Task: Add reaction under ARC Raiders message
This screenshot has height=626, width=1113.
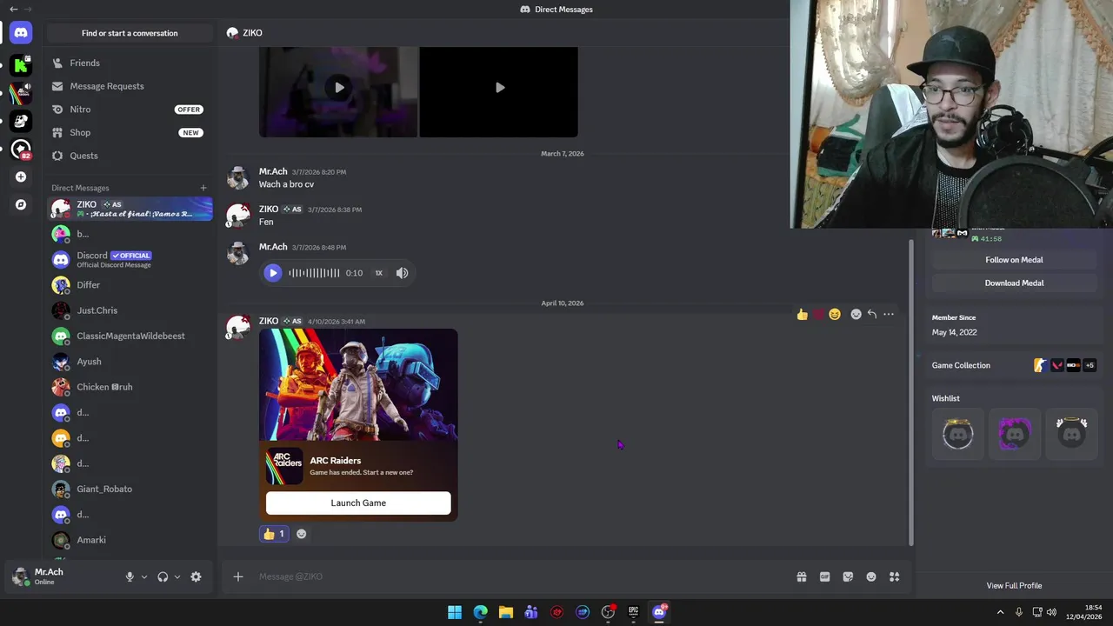Action: pos(302,534)
